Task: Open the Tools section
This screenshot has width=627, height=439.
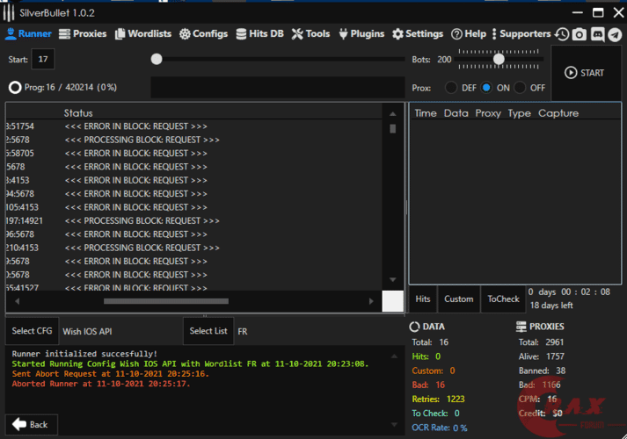Action: pos(310,34)
